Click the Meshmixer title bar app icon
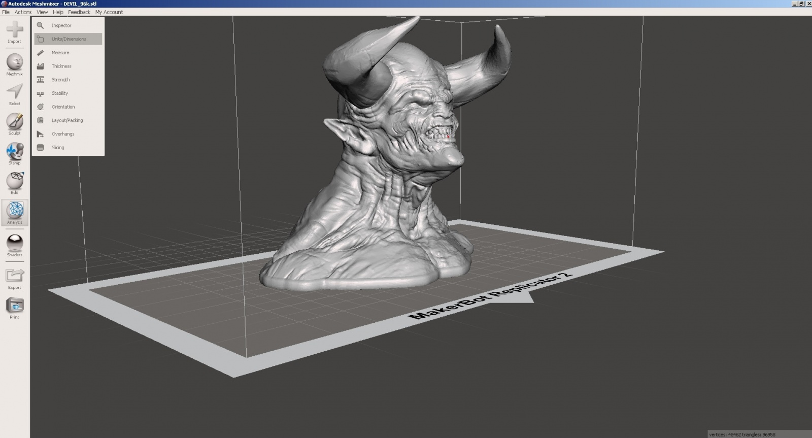Viewport: 812px width, 438px height. pyautogui.click(x=4, y=4)
